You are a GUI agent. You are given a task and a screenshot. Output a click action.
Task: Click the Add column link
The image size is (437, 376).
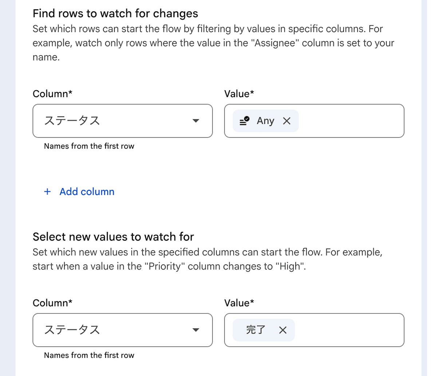pos(87,191)
